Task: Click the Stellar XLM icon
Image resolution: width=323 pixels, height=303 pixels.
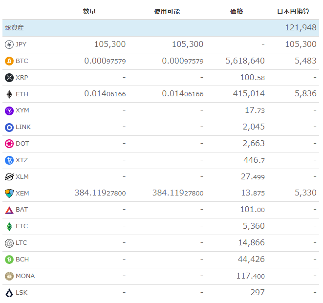Action: click(x=9, y=177)
